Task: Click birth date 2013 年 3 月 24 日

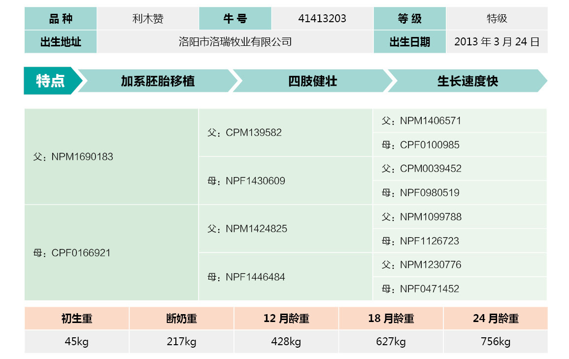Action: (x=497, y=42)
